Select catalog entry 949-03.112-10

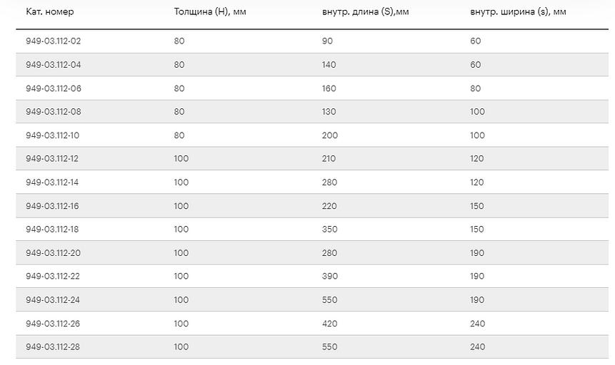point(54,135)
